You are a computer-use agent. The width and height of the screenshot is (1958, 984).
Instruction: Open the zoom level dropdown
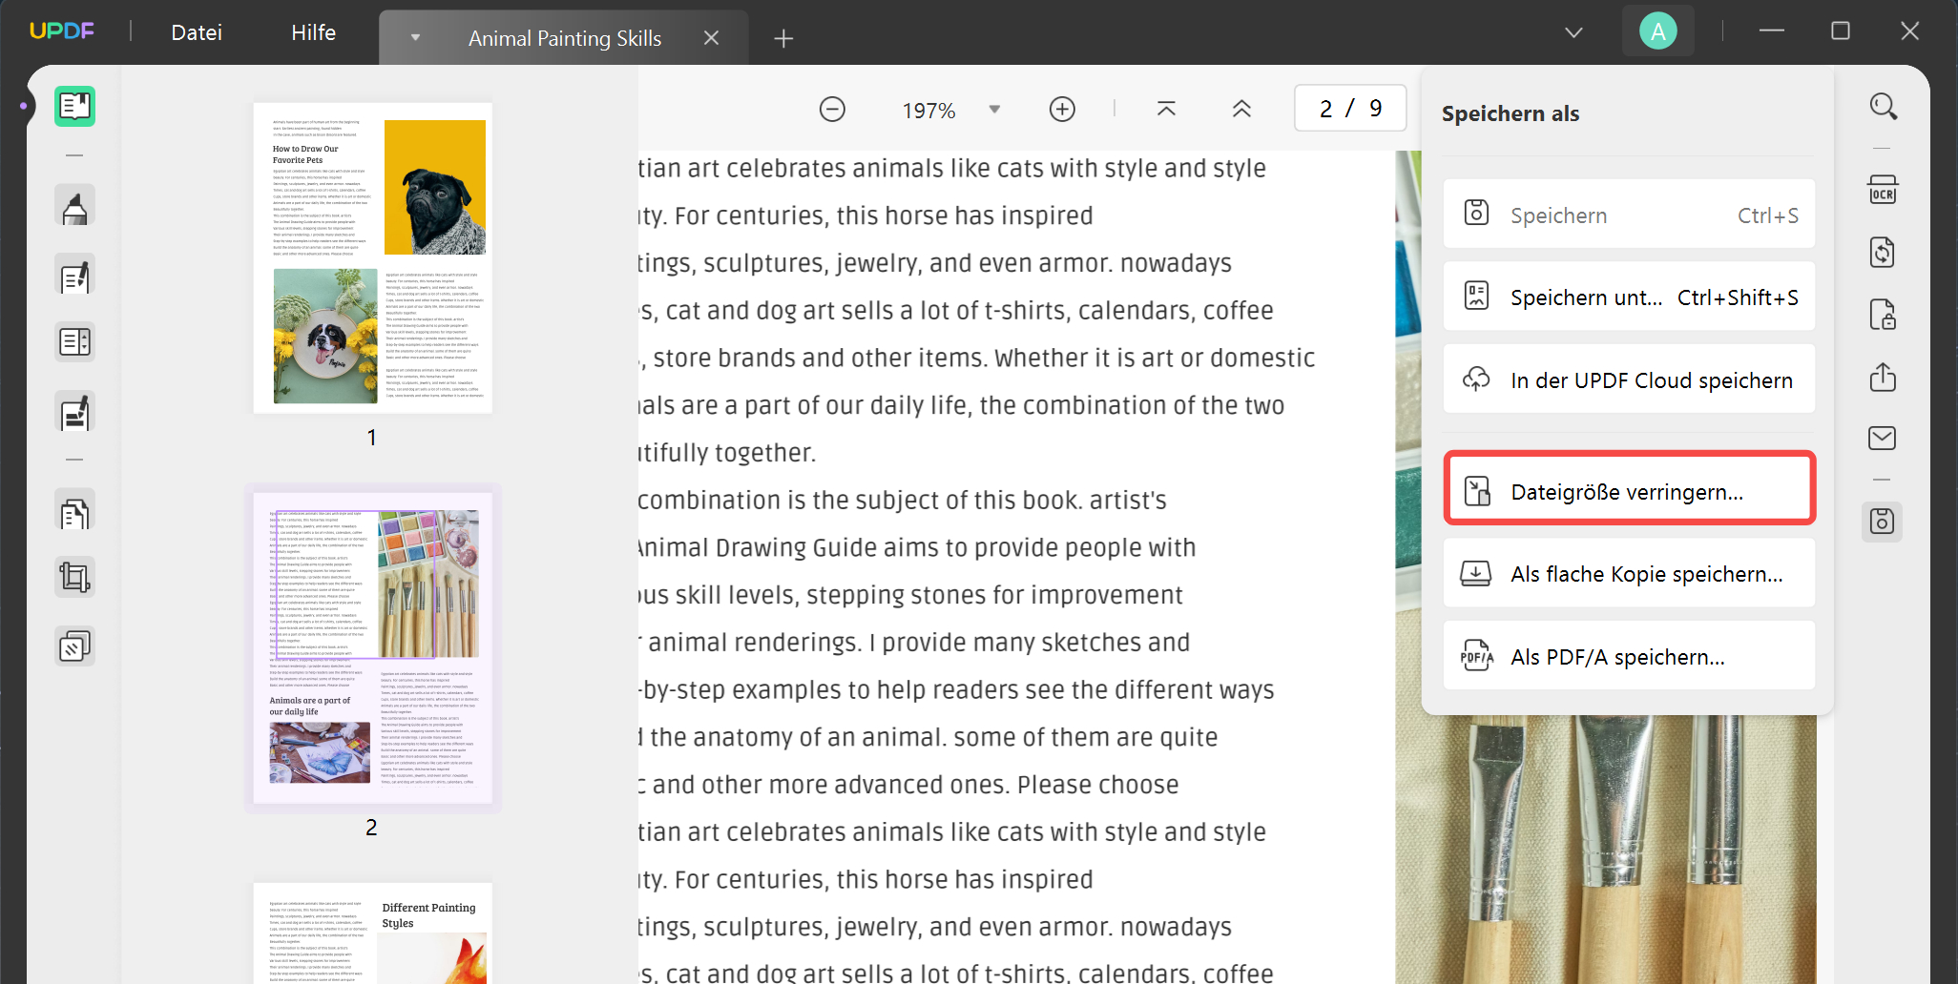pyautogui.click(x=994, y=109)
